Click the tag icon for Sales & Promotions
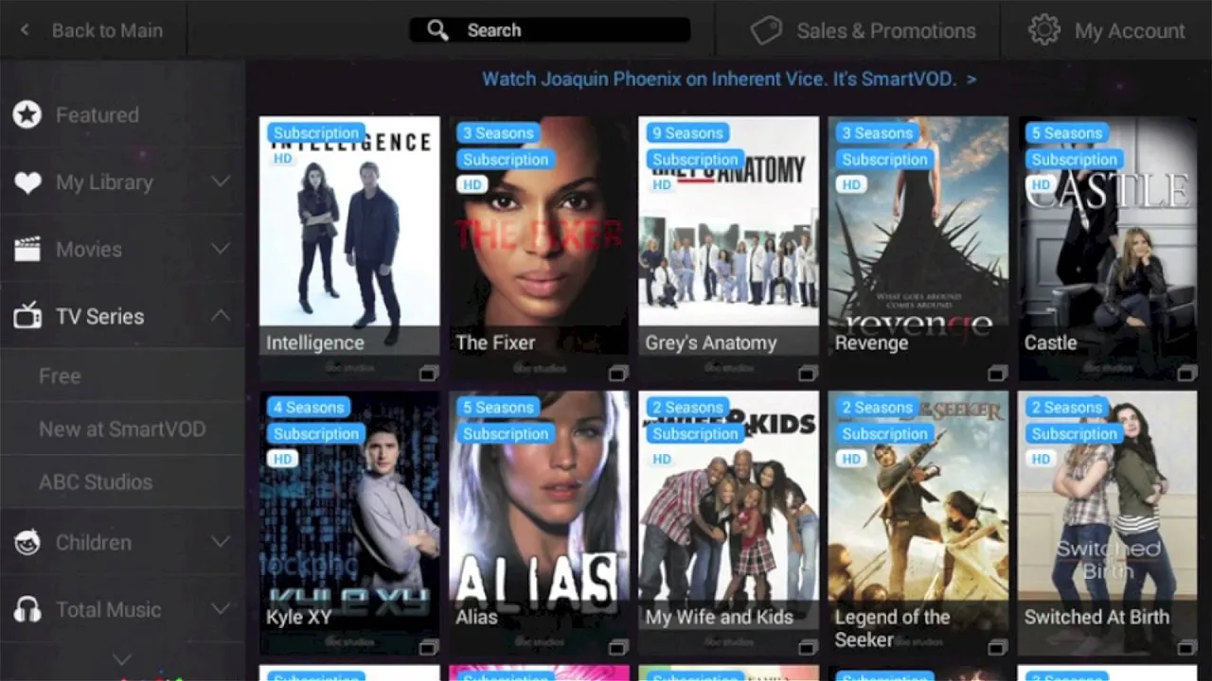 [766, 30]
